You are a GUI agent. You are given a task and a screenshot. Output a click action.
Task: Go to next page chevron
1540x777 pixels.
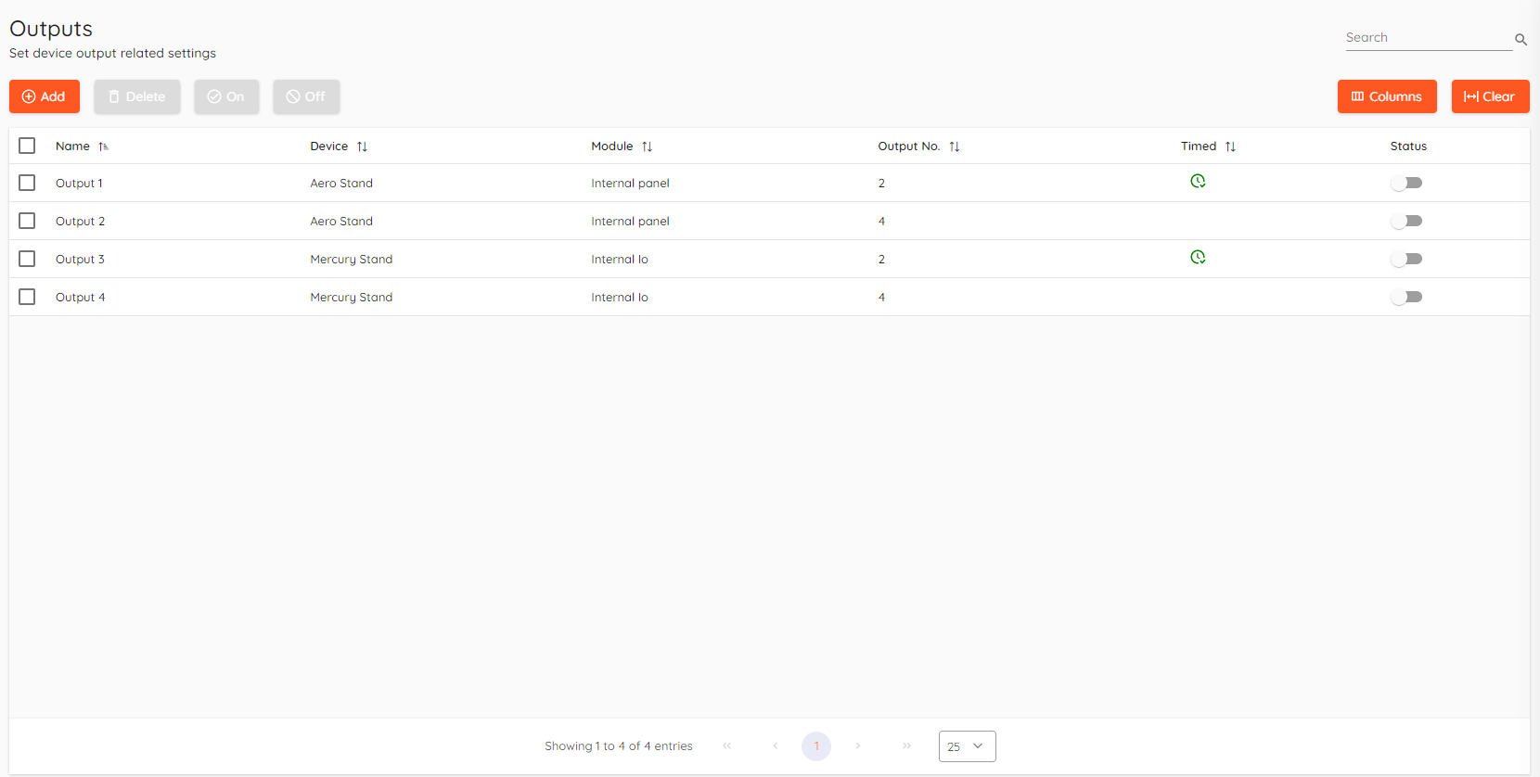tap(858, 745)
